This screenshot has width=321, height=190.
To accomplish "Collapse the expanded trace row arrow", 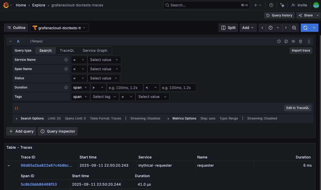I will [8, 165].
